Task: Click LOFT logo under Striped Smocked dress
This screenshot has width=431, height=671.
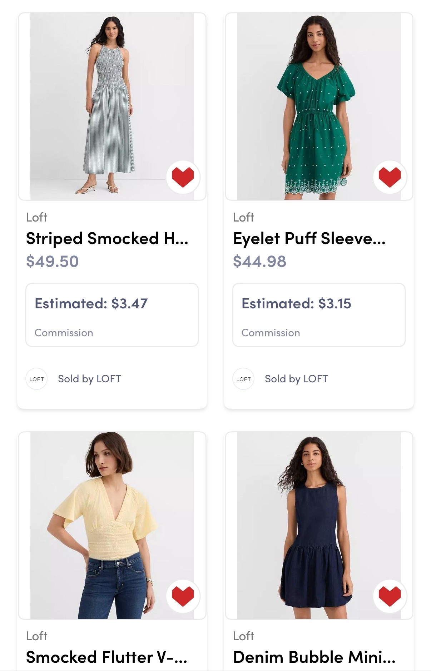Action: tap(36, 379)
